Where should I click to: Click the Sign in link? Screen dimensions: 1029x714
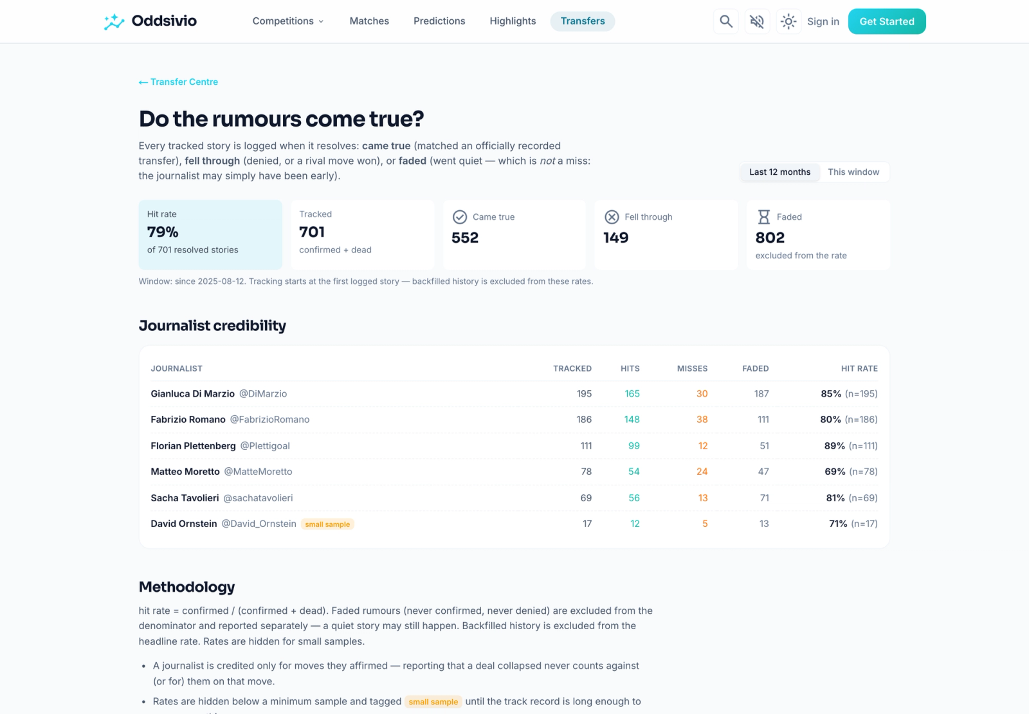pyautogui.click(x=823, y=21)
